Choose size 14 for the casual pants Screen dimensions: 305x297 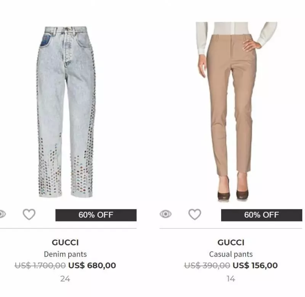pyautogui.click(x=231, y=279)
